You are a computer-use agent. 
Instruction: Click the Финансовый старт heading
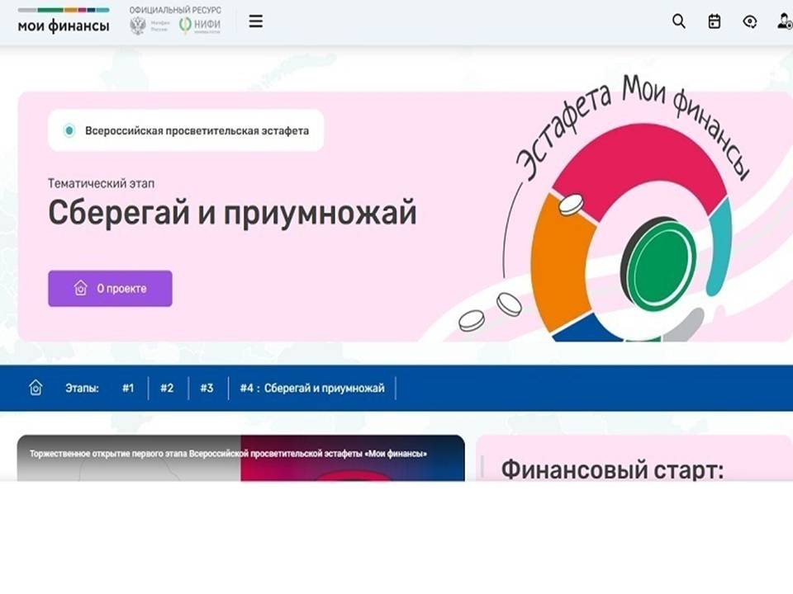[612, 469]
